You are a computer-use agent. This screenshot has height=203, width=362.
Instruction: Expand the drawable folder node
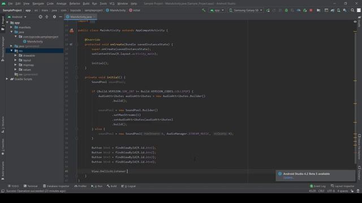15,55
